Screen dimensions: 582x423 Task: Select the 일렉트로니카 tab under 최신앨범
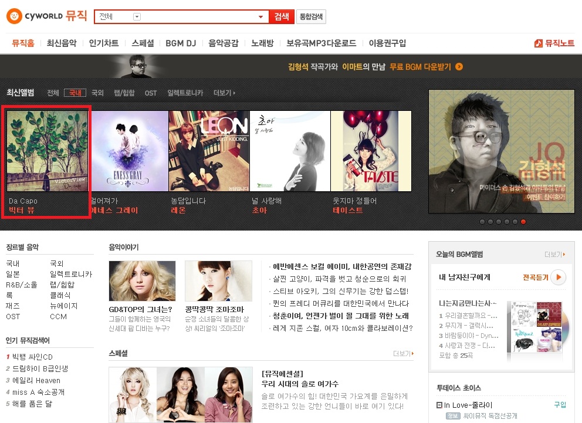point(185,93)
